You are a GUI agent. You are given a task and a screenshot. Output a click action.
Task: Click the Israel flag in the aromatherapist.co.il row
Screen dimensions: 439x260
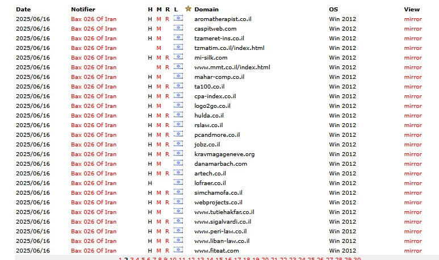(178, 18)
